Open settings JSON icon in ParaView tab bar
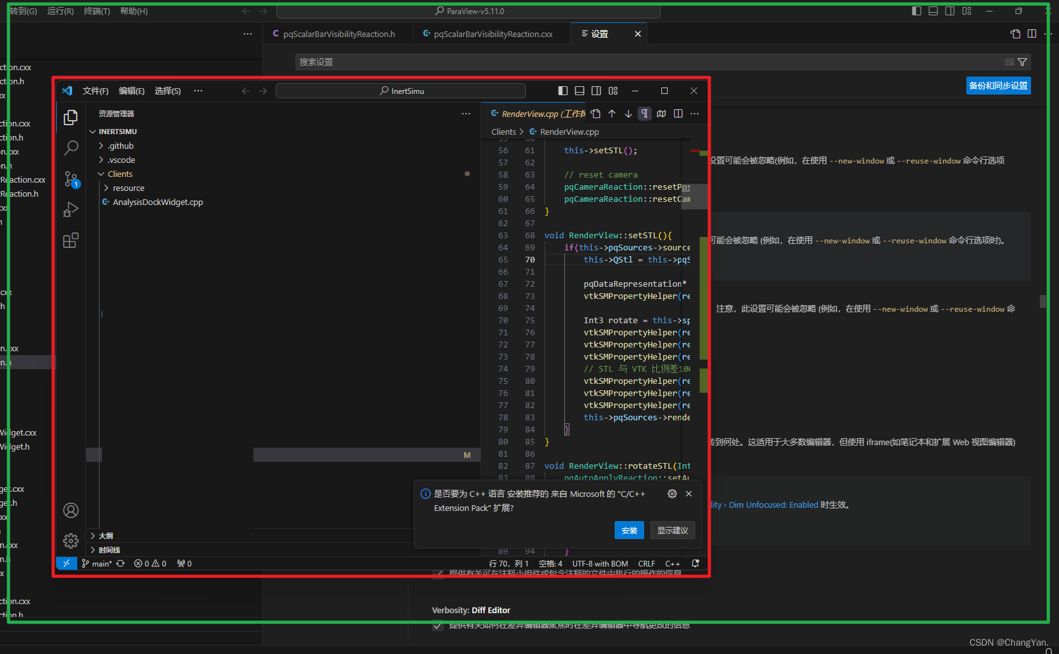 pos(1016,34)
